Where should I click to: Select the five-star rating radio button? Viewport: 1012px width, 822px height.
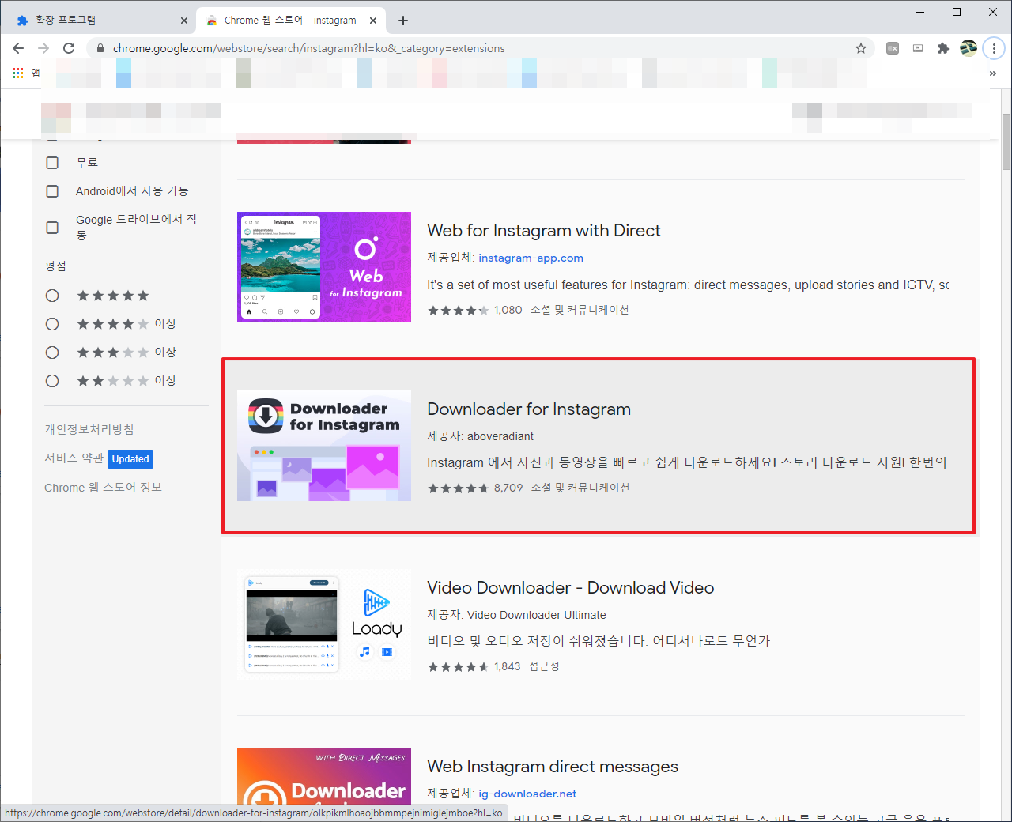click(x=52, y=296)
